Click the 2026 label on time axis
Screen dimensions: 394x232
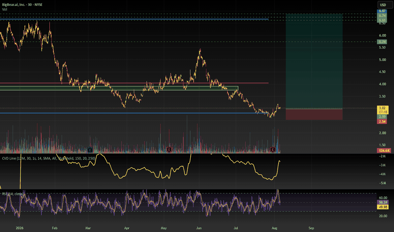pyautogui.click(x=19, y=228)
